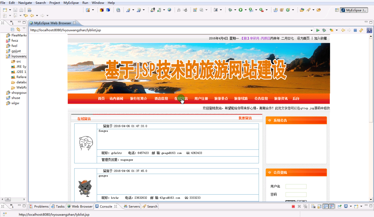
Task: Toggle Show Console on standard error change
Action: pyautogui.click(x=332, y=207)
